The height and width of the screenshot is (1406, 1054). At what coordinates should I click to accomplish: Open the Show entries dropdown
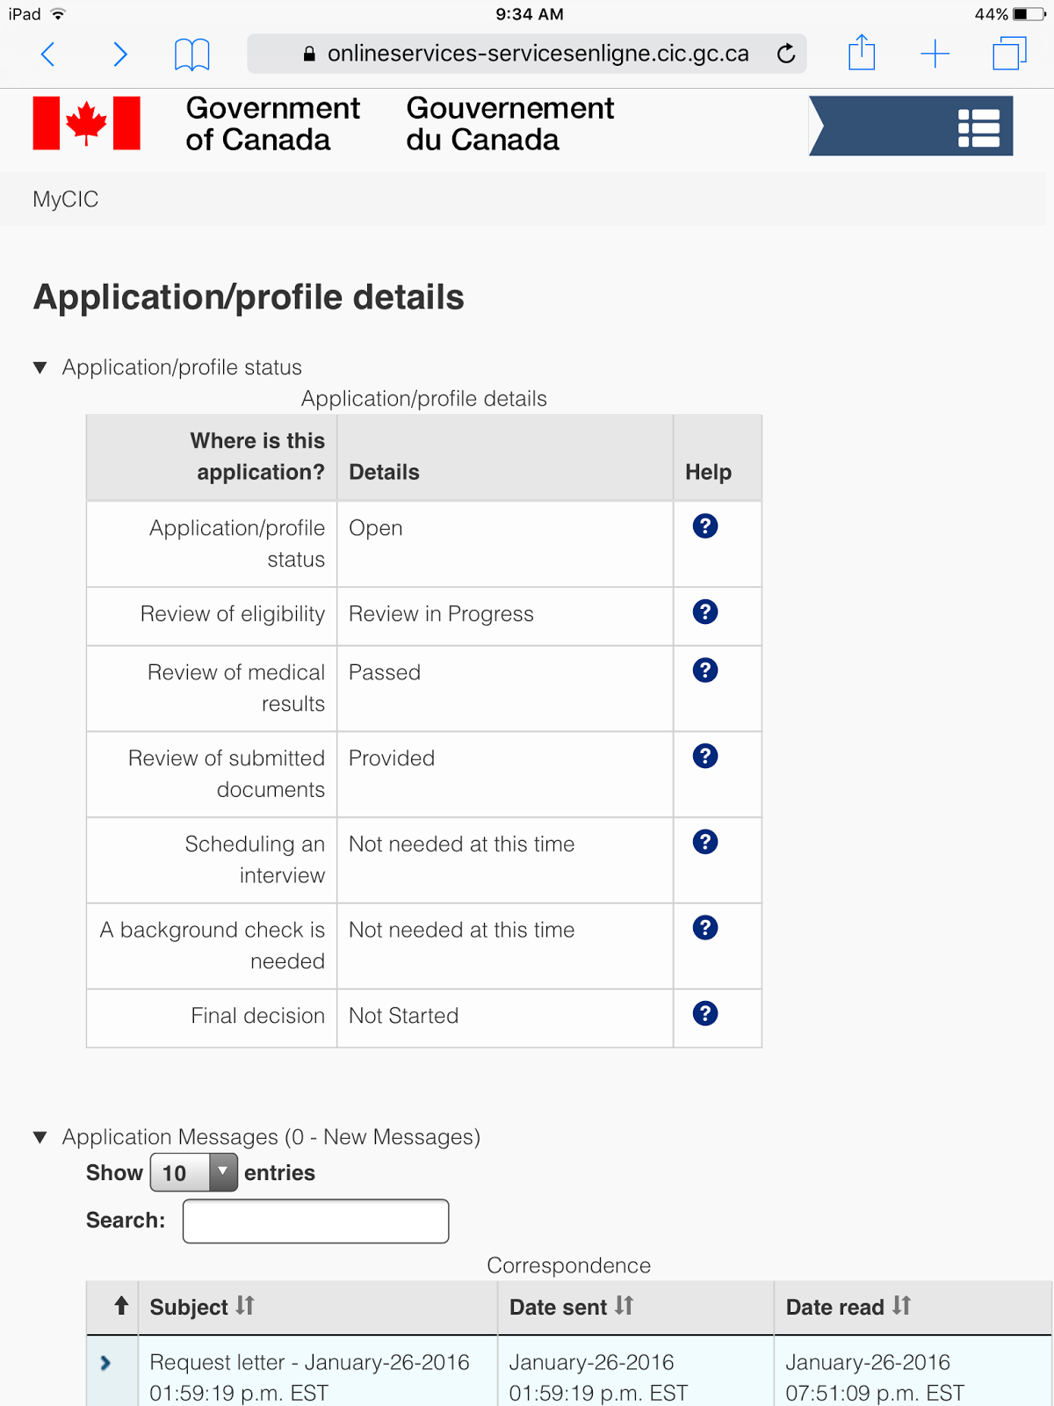[194, 1172]
